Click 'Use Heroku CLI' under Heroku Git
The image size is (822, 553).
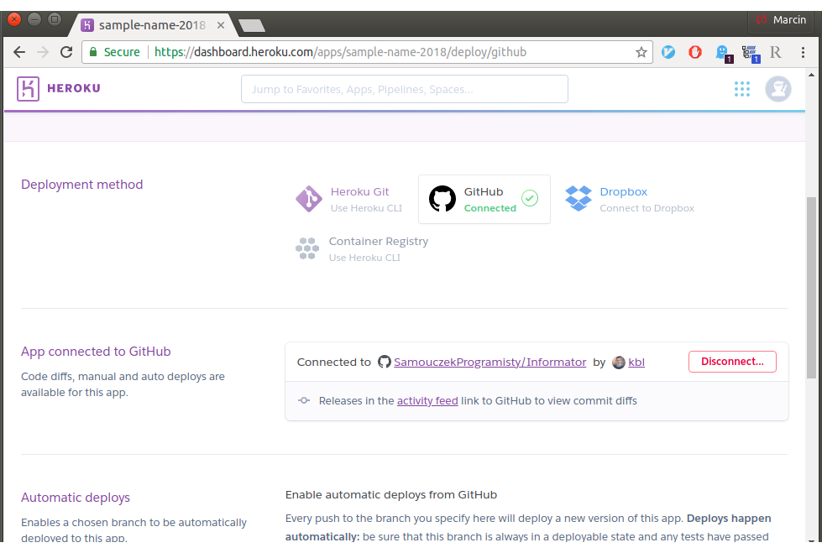tap(366, 208)
